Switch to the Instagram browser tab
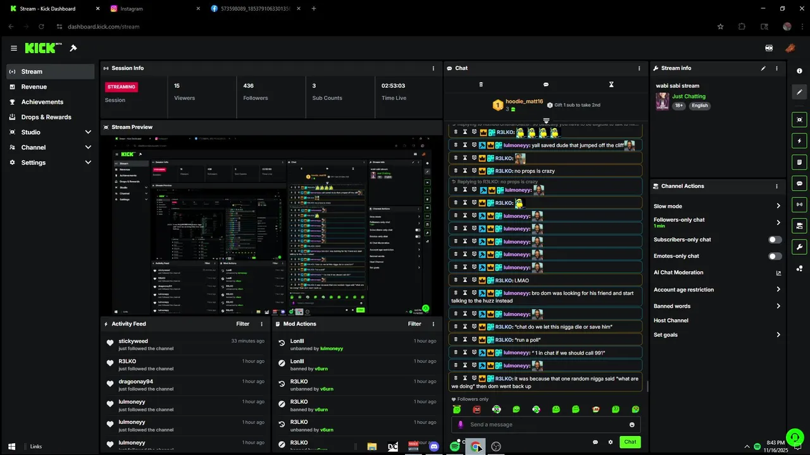This screenshot has width=810, height=455. click(154, 9)
